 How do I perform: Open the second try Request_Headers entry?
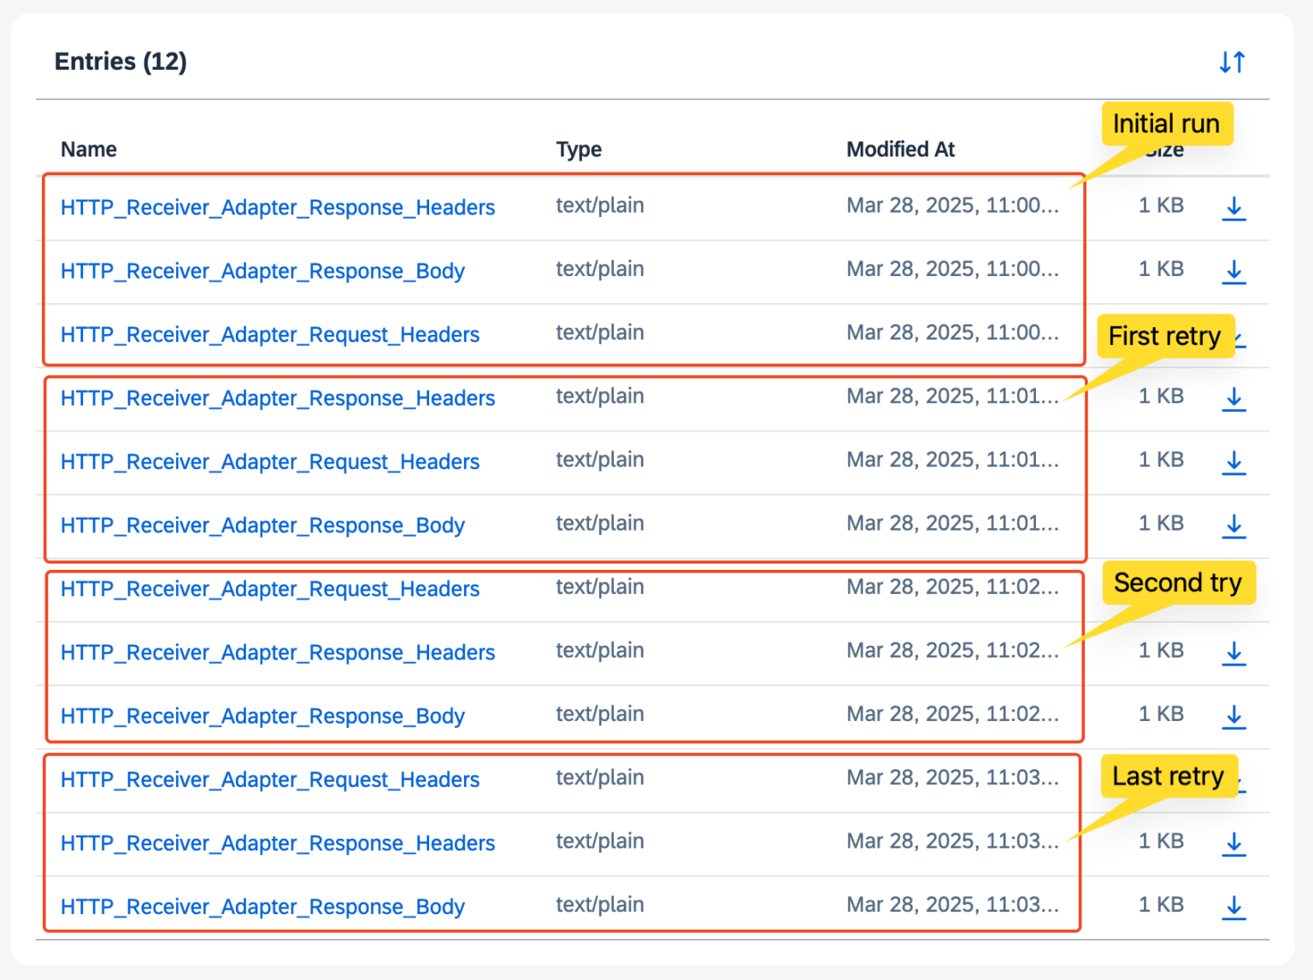pos(269,589)
